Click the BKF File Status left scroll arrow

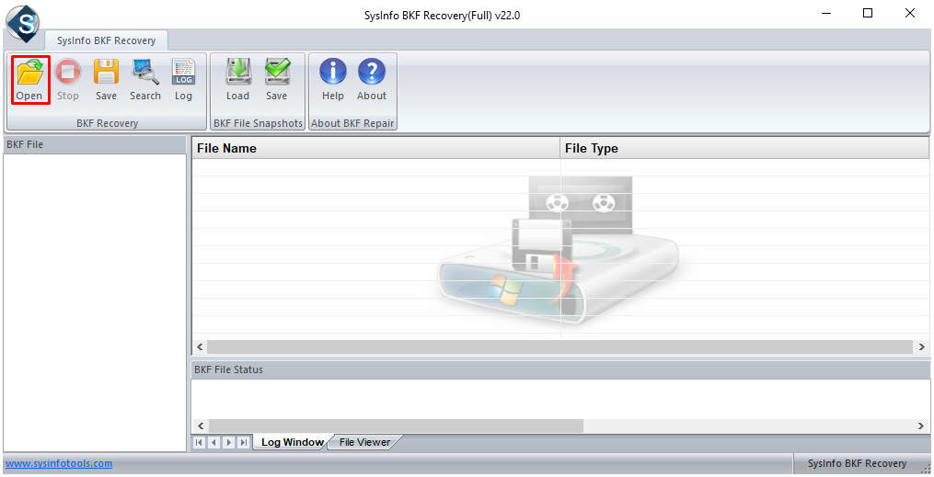point(201,426)
